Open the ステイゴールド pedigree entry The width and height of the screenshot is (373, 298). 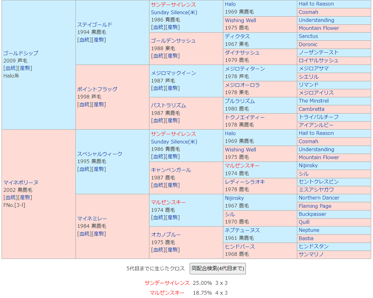coord(94,25)
